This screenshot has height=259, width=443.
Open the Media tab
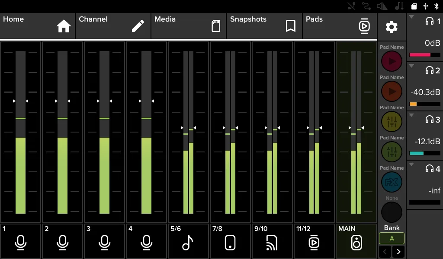coord(189,25)
